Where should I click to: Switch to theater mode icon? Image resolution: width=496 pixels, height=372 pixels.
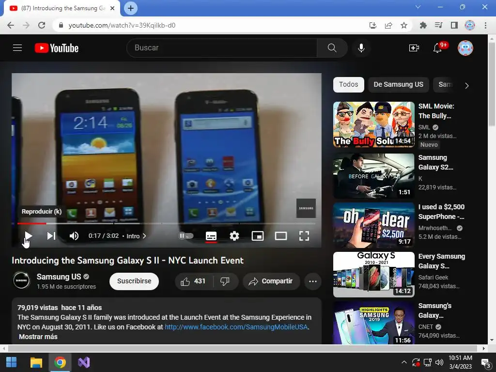[x=281, y=236]
